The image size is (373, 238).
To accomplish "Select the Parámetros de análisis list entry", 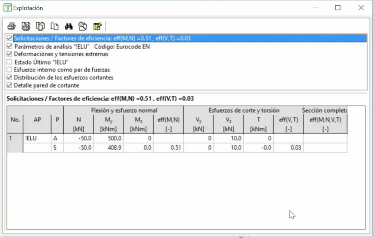I will point(82,46).
